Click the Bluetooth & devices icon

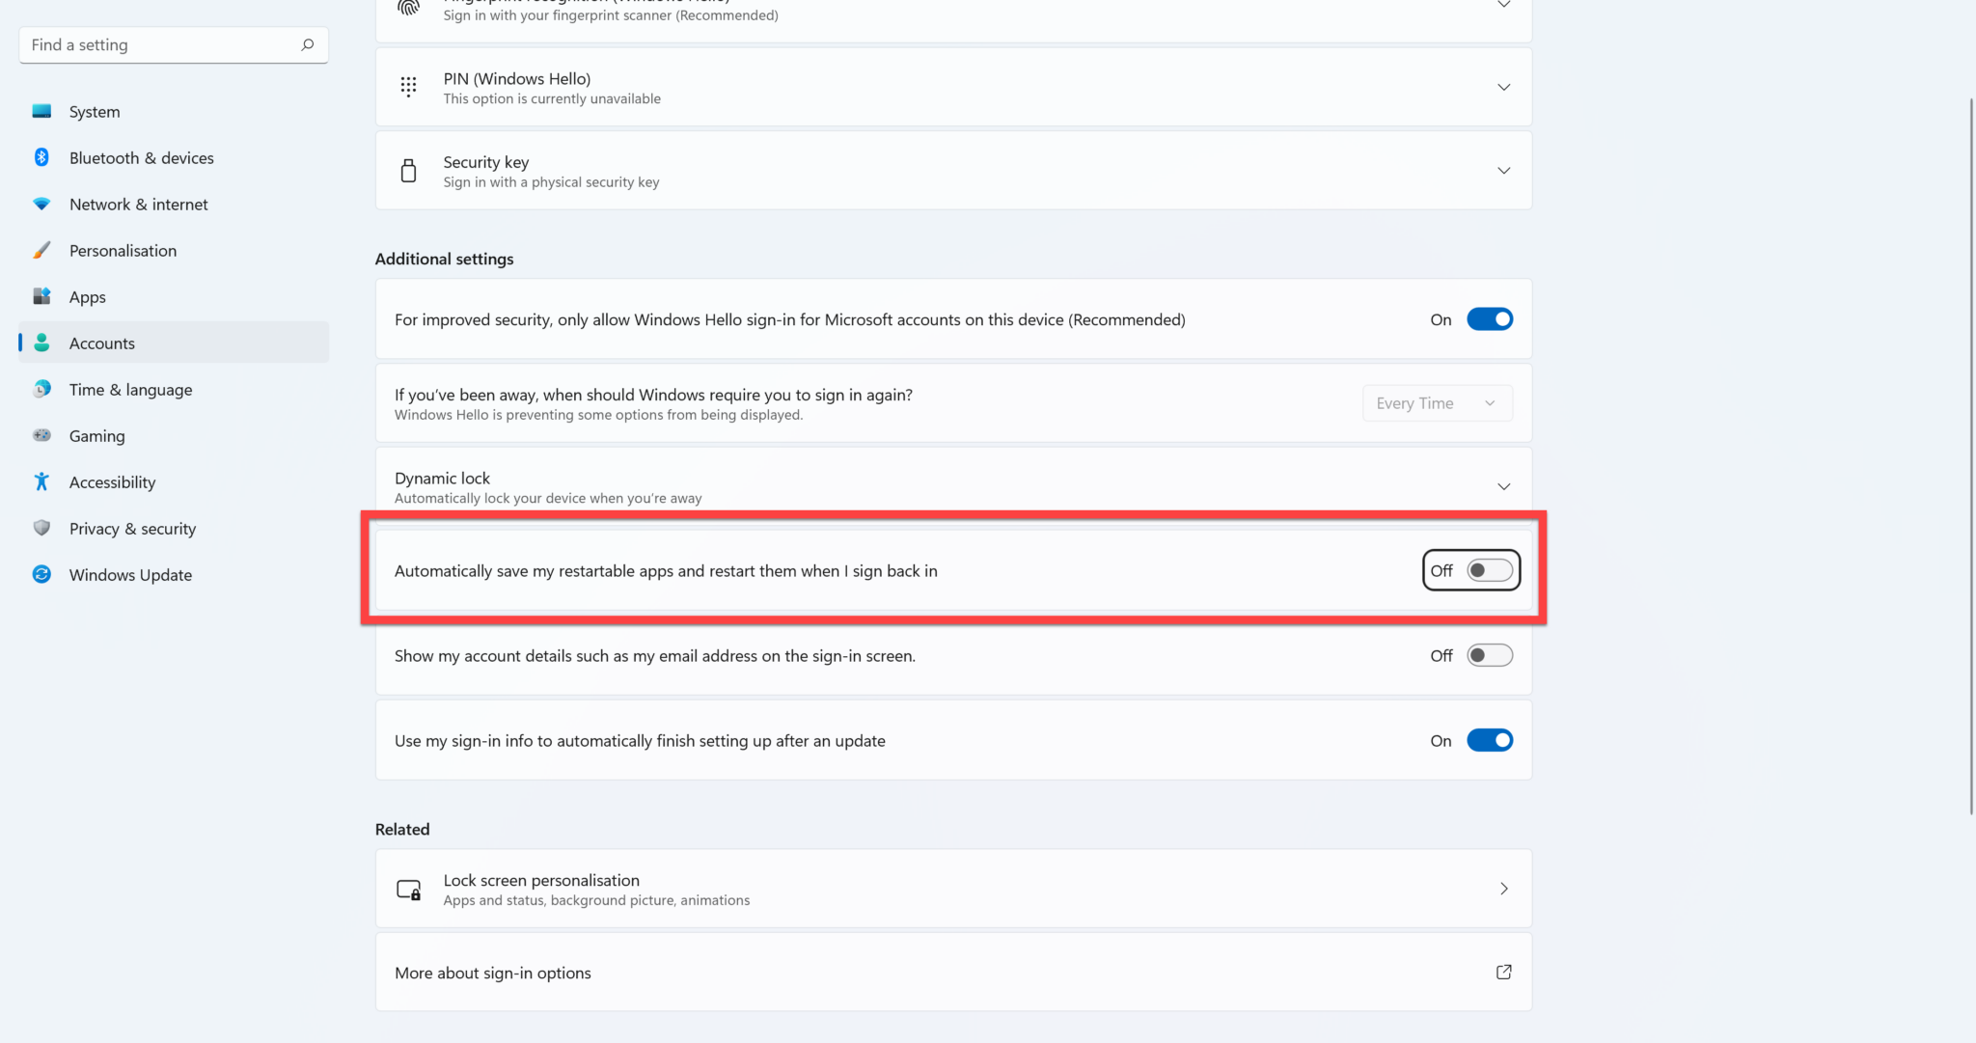(x=41, y=157)
